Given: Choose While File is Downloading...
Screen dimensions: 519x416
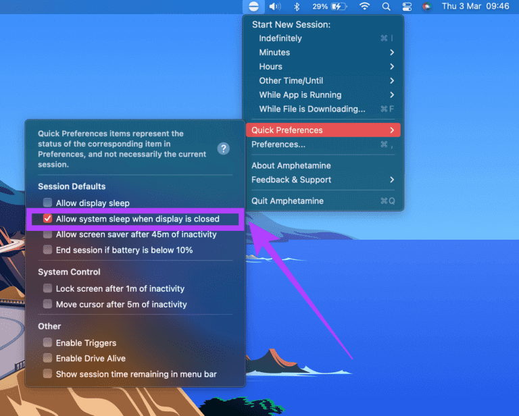Looking at the screenshot, I should pos(324,109).
